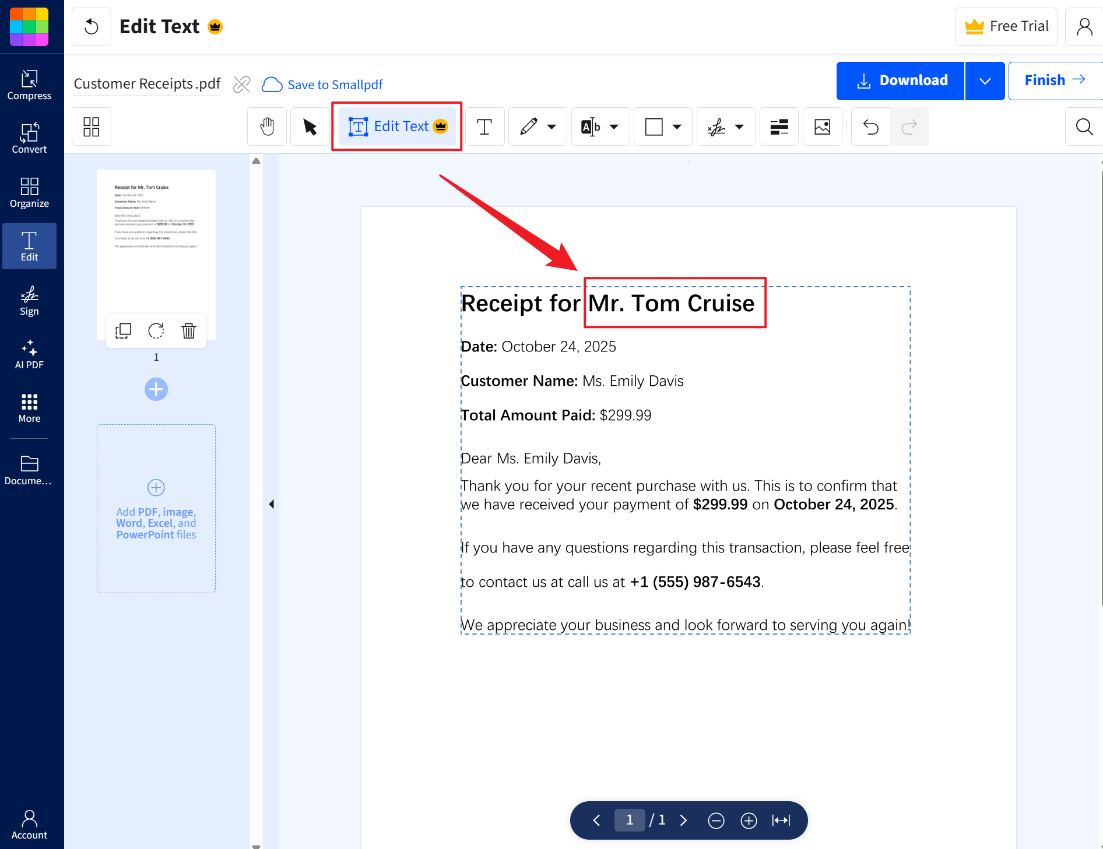Viewport: 1103px width, 849px height.
Task: Rotate the page 1 thumbnail
Action: click(x=156, y=331)
